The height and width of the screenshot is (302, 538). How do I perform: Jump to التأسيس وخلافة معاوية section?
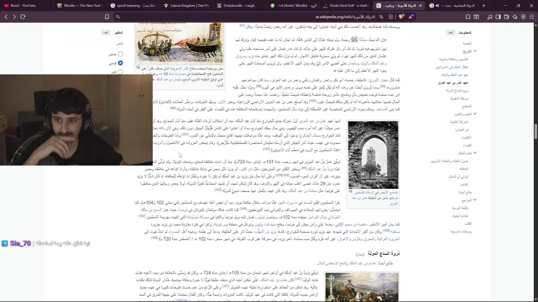point(454,59)
